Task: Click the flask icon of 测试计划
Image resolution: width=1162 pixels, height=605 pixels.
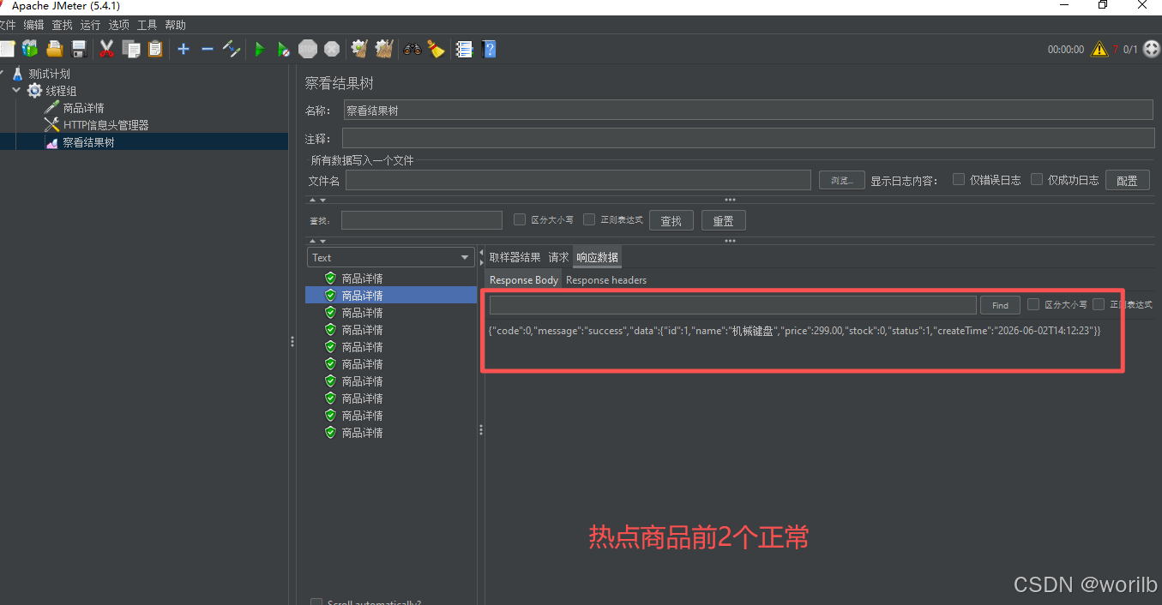Action: point(17,74)
